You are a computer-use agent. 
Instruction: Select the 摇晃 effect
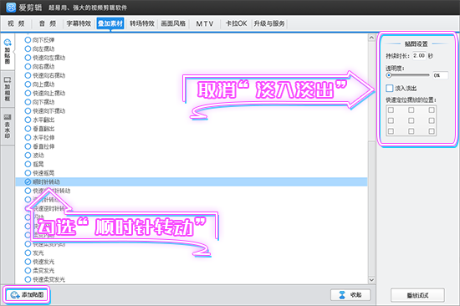click(34, 164)
